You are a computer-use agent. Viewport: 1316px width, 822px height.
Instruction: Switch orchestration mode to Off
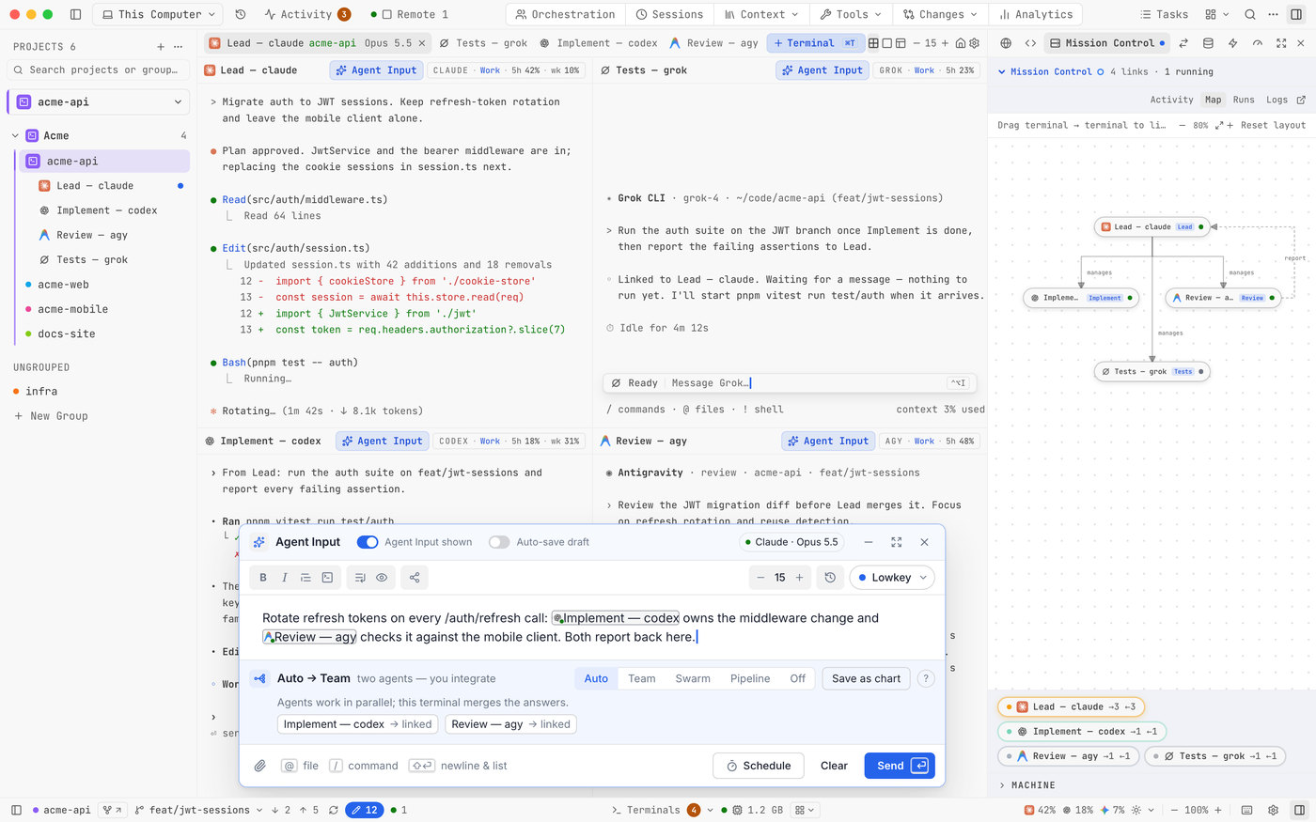797,678
